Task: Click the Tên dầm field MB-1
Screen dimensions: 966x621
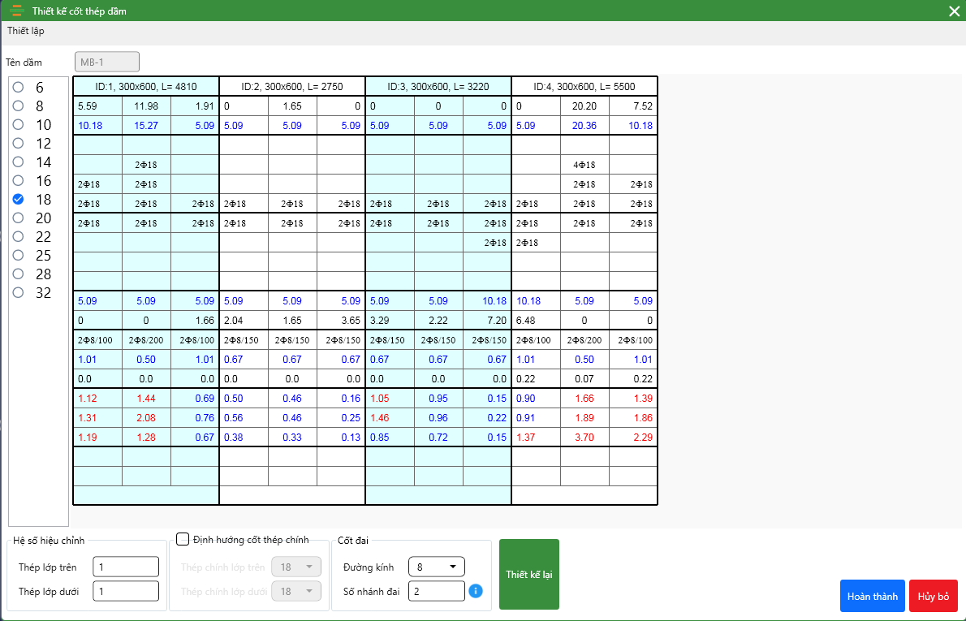Action: pos(107,62)
